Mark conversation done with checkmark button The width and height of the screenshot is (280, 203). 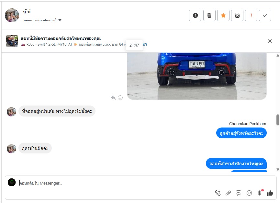[x=265, y=15]
